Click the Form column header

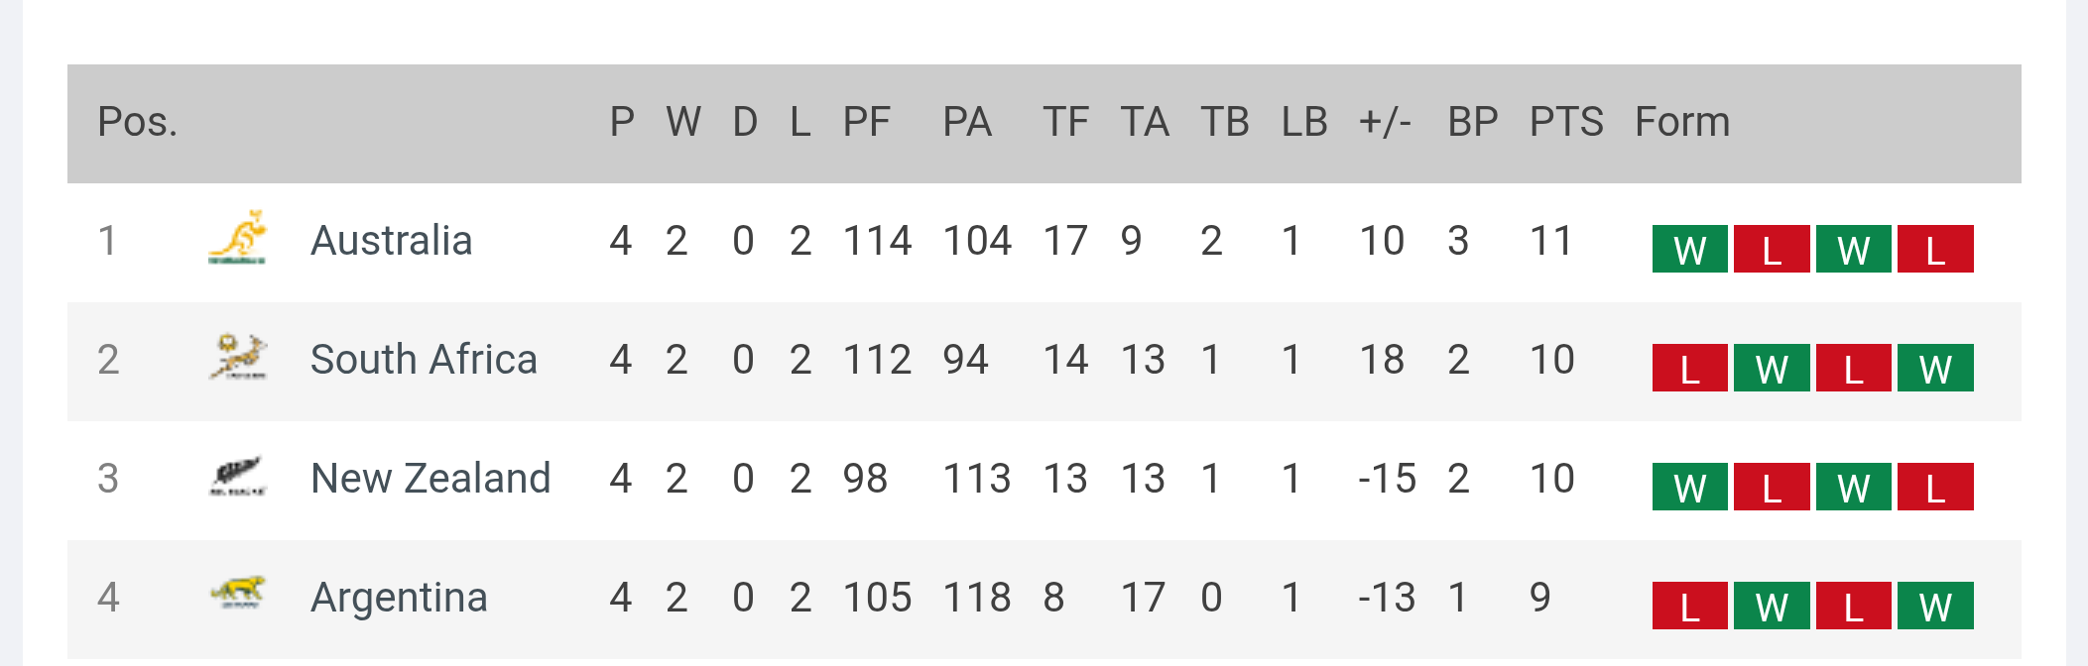tap(1682, 122)
